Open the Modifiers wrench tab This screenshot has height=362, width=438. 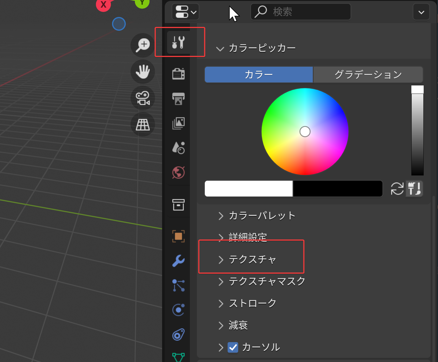click(178, 261)
